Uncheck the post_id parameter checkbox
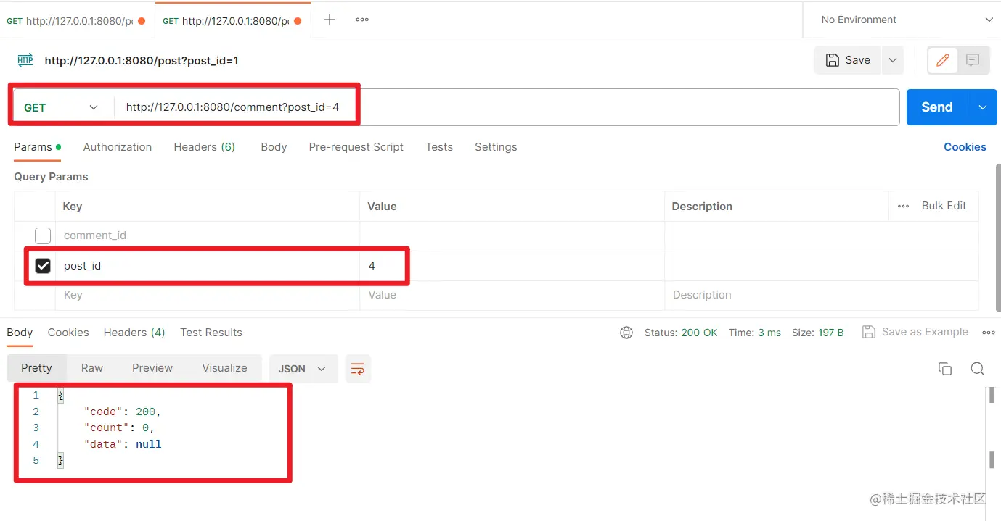This screenshot has height=521, width=1001. (43, 266)
